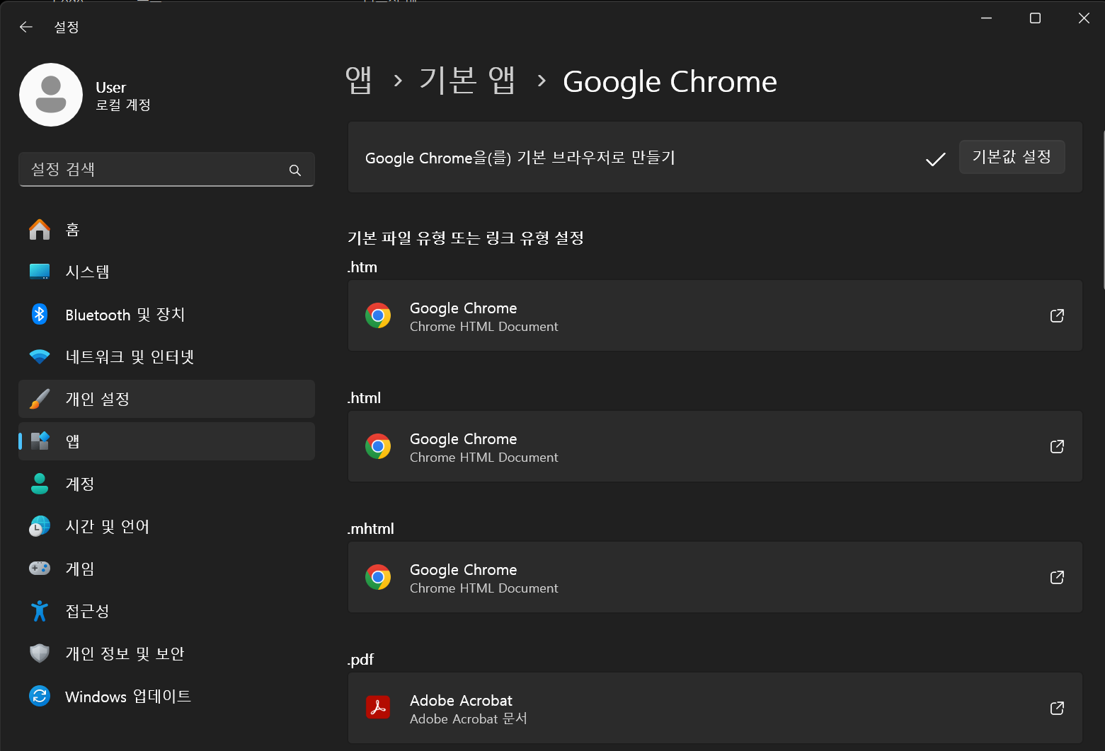This screenshot has width=1105, height=751.
Task: Open the Windows 업데이트 icon in sidebar
Action: [x=40, y=696]
